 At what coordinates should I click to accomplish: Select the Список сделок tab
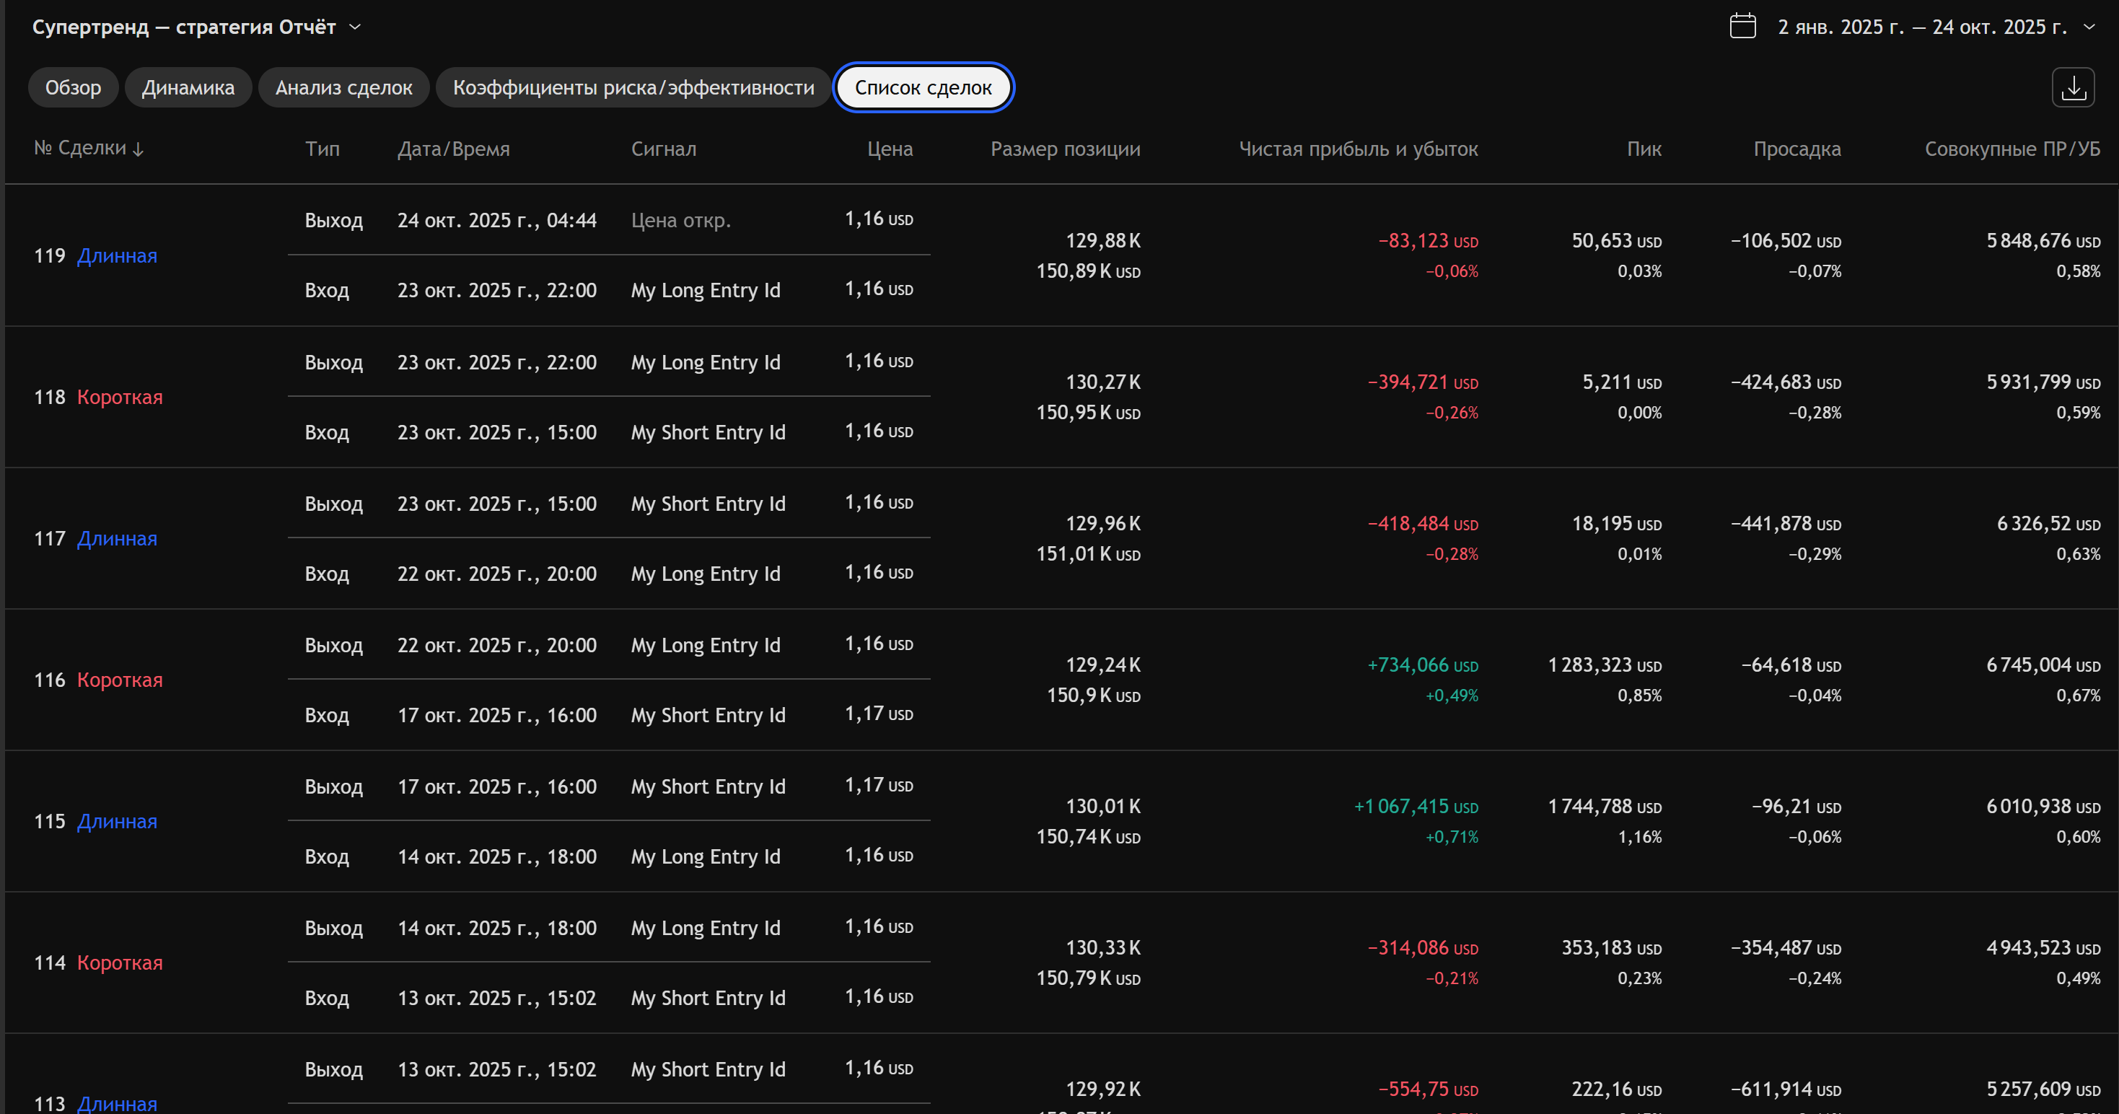[923, 87]
